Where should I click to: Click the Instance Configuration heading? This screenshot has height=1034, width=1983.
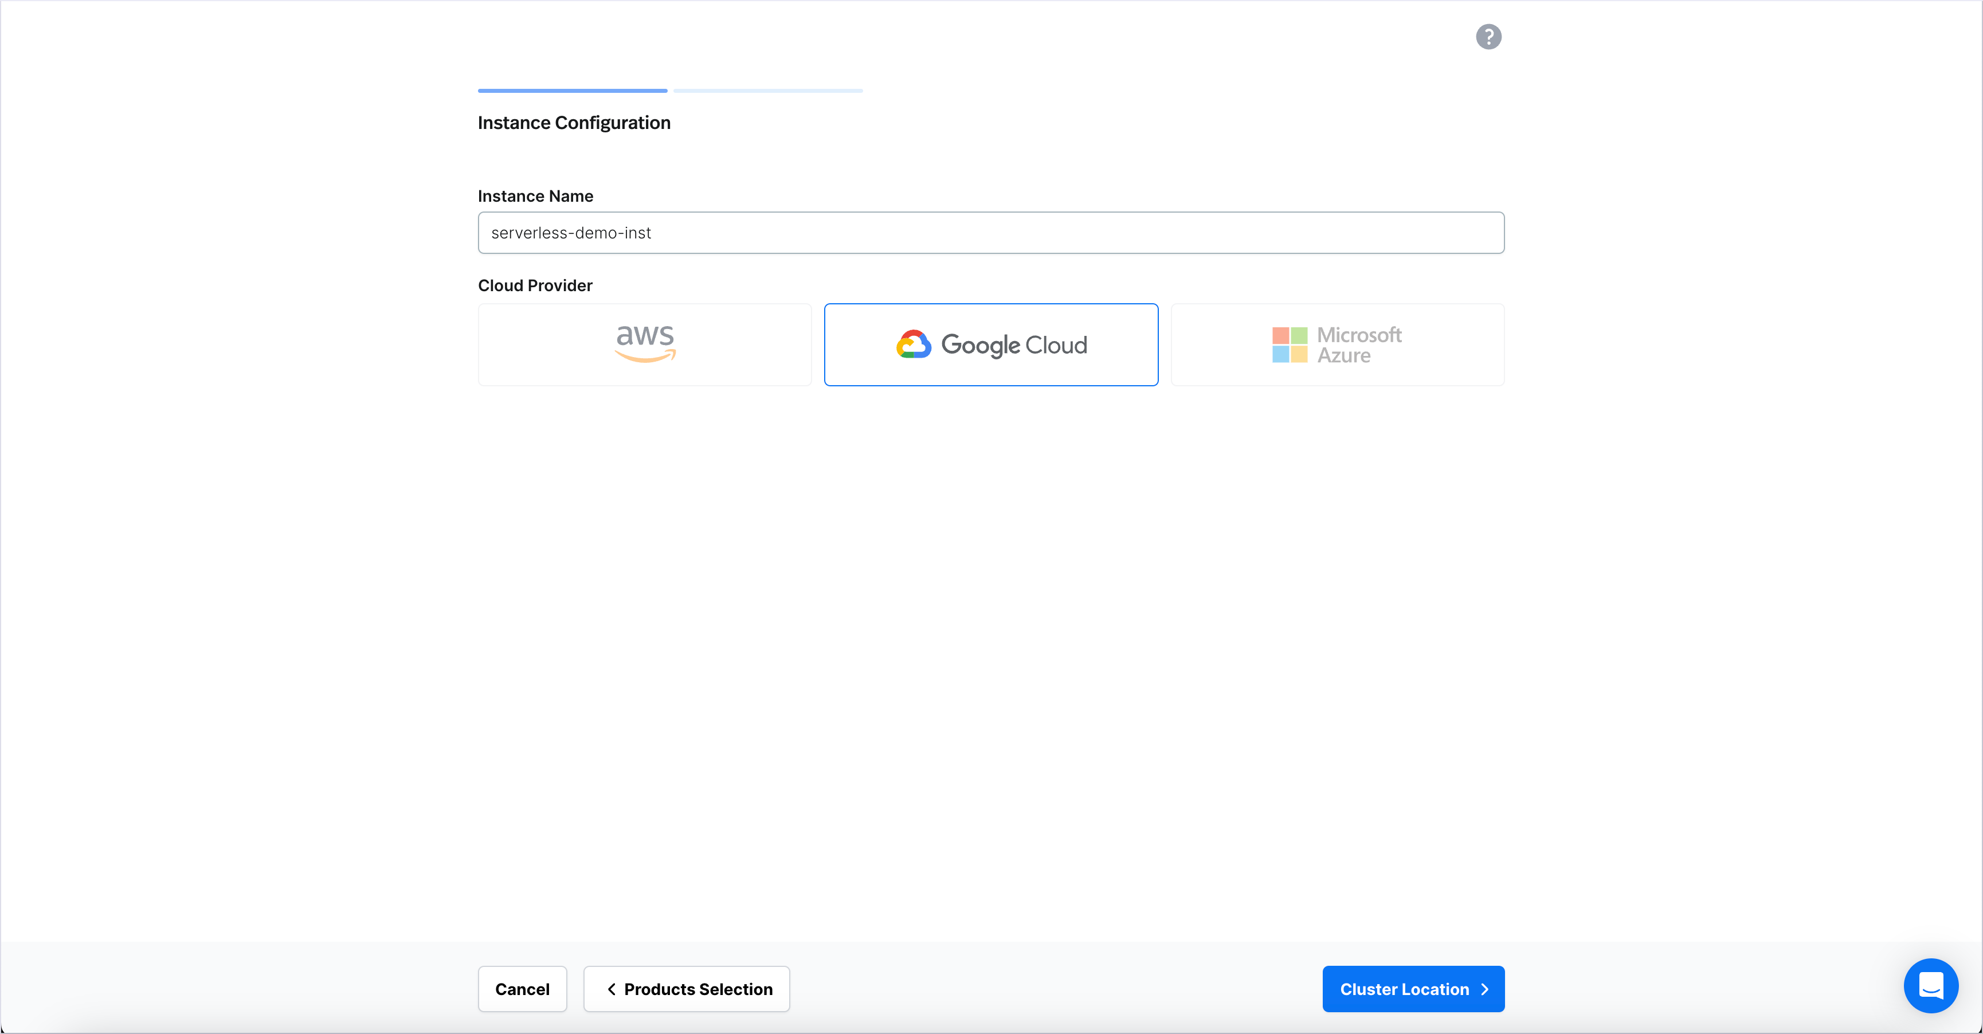(x=574, y=123)
